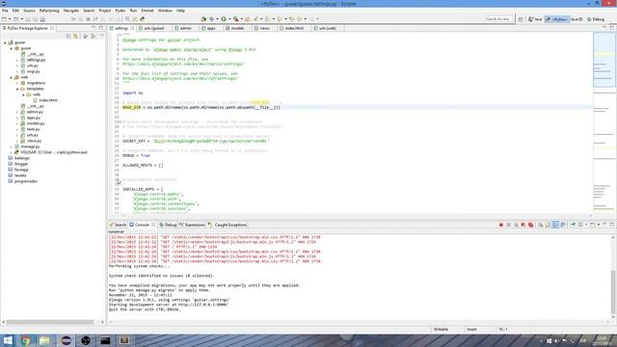The image size is (617, 347).
Task: Click the BASE_DIR code line in editor
Action: click(201, 107)
